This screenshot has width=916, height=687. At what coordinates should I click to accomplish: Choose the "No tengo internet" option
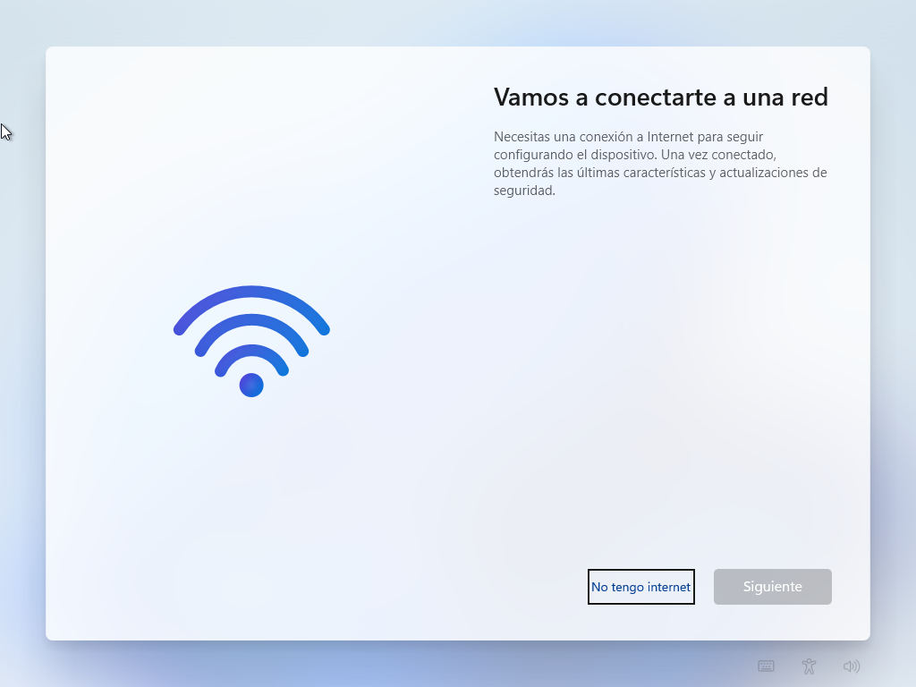(x=640, y=587)
